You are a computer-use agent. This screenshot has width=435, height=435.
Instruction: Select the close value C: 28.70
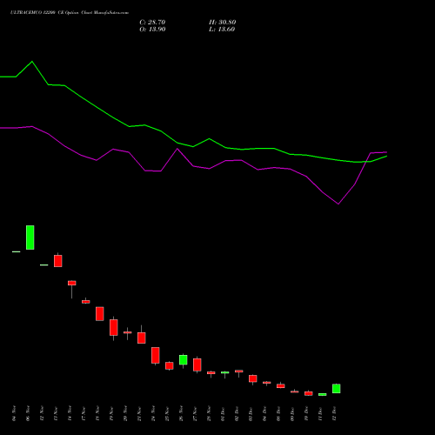152,23
